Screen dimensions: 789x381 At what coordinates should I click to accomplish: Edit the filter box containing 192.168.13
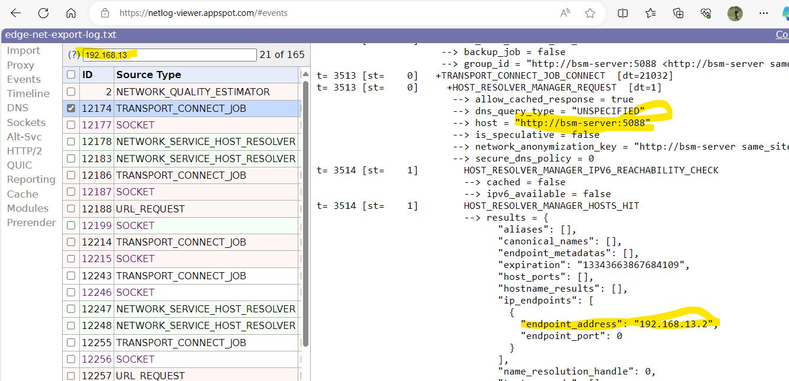[169, 55]
